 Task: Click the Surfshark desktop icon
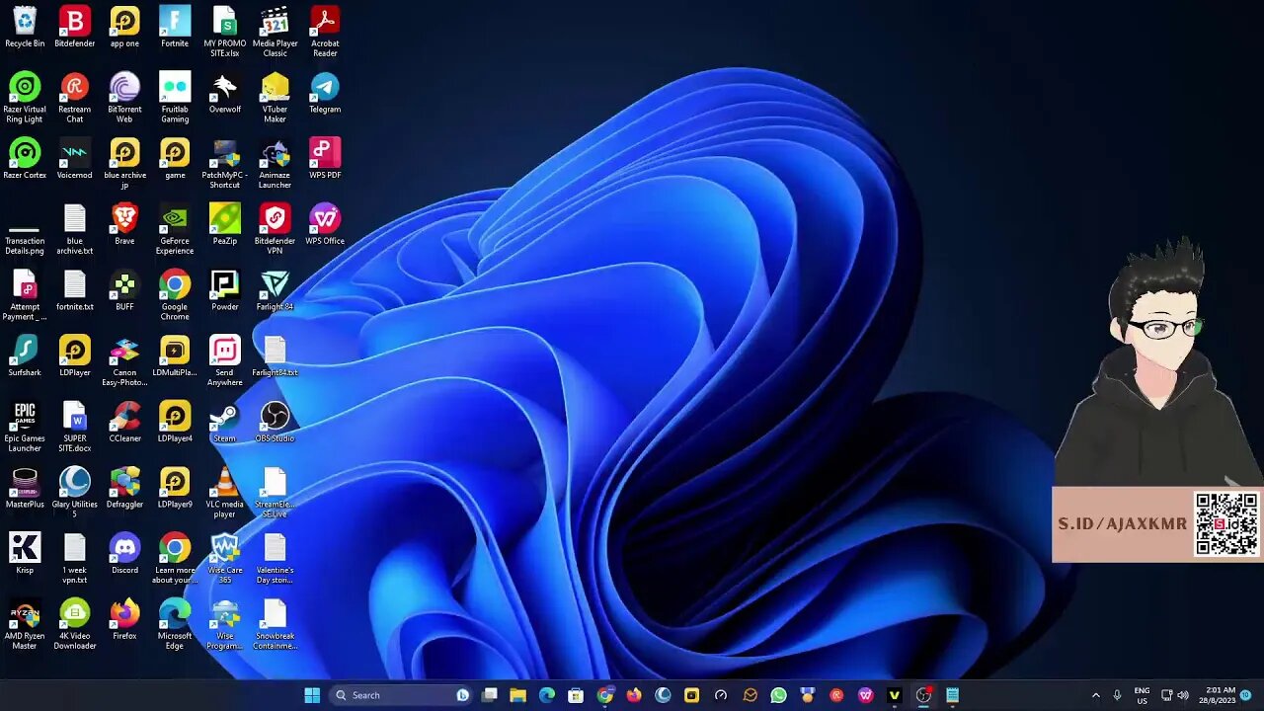(25, 355)
